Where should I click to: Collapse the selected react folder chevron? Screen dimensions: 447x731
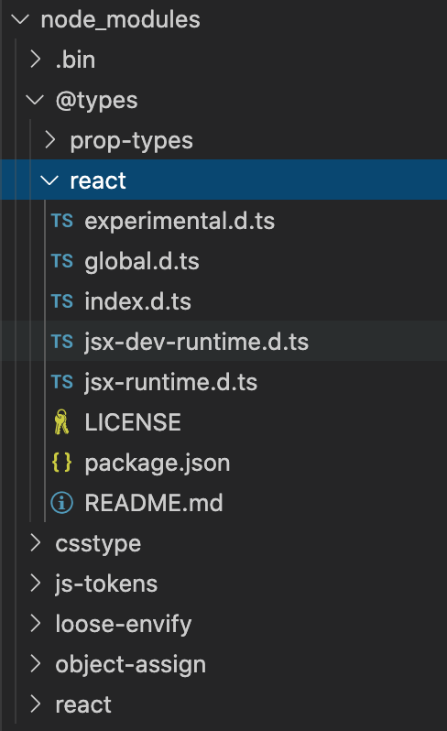[49, 180]
